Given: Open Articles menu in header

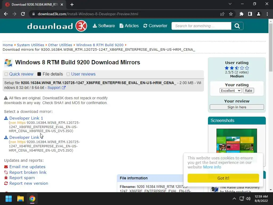Looking at the screenshot, I should [129, 26].
